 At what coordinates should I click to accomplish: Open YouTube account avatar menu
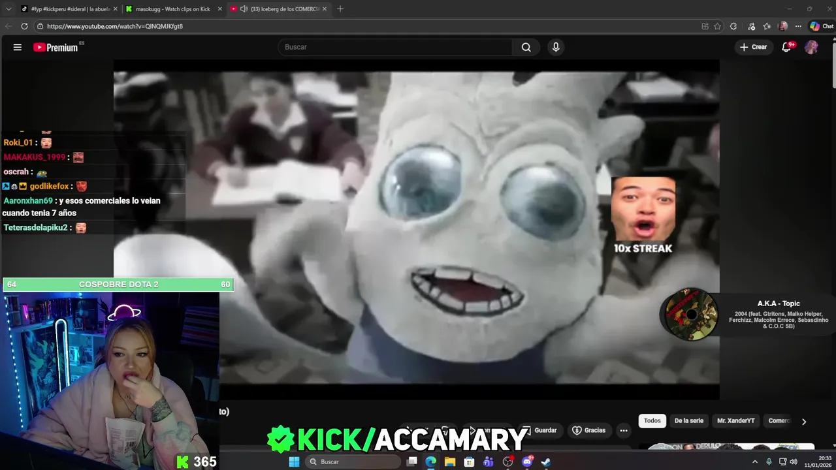coord(811,47)
